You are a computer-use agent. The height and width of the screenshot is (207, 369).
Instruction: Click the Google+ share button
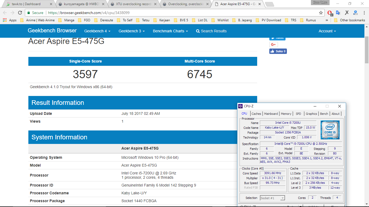273,44
